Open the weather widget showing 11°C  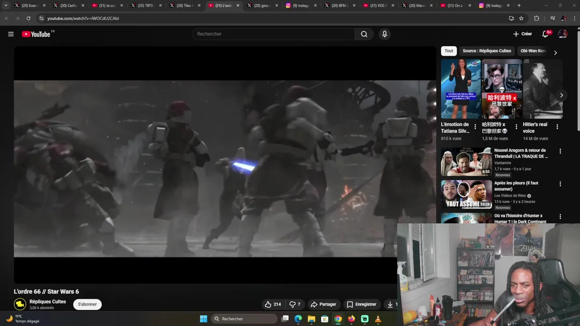(x=23, y=319)
